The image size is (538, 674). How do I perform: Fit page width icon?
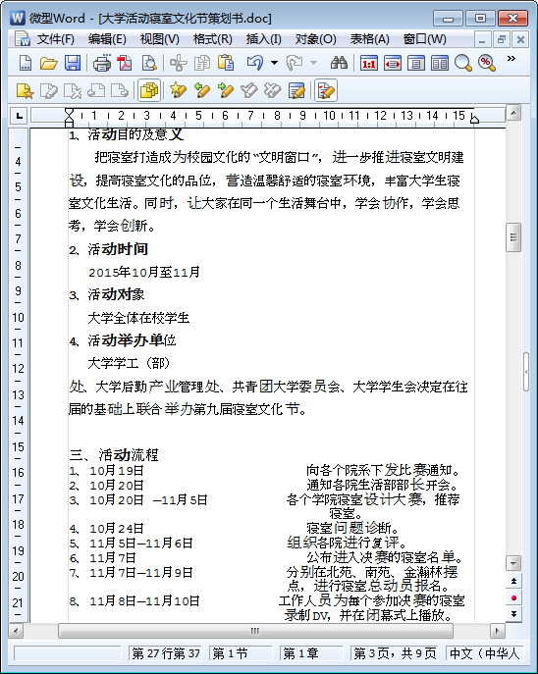(x=393, y=63)
